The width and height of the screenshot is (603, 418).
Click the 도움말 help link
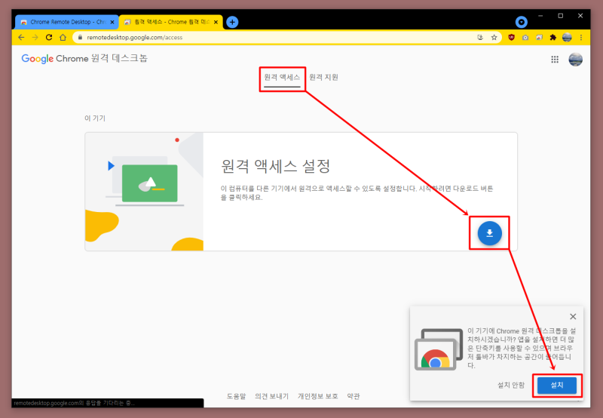click(x=236, y=396)
